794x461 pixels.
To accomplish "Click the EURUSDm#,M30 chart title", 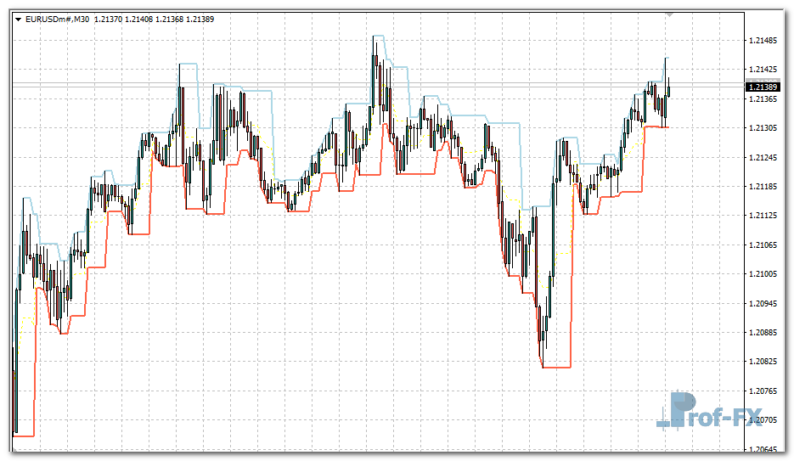I will click(59, 19).
